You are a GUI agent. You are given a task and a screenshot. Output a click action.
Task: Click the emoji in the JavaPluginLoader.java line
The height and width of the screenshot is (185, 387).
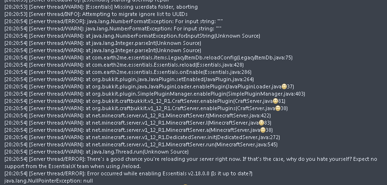pos(284,87)
